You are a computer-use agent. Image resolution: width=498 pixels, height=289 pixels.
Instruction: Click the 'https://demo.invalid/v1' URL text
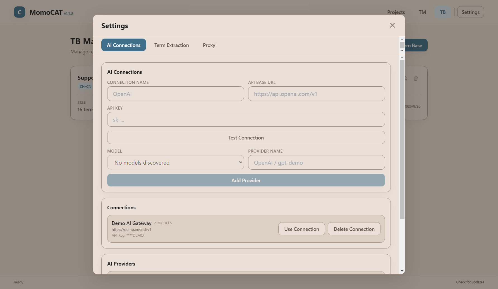131,229
